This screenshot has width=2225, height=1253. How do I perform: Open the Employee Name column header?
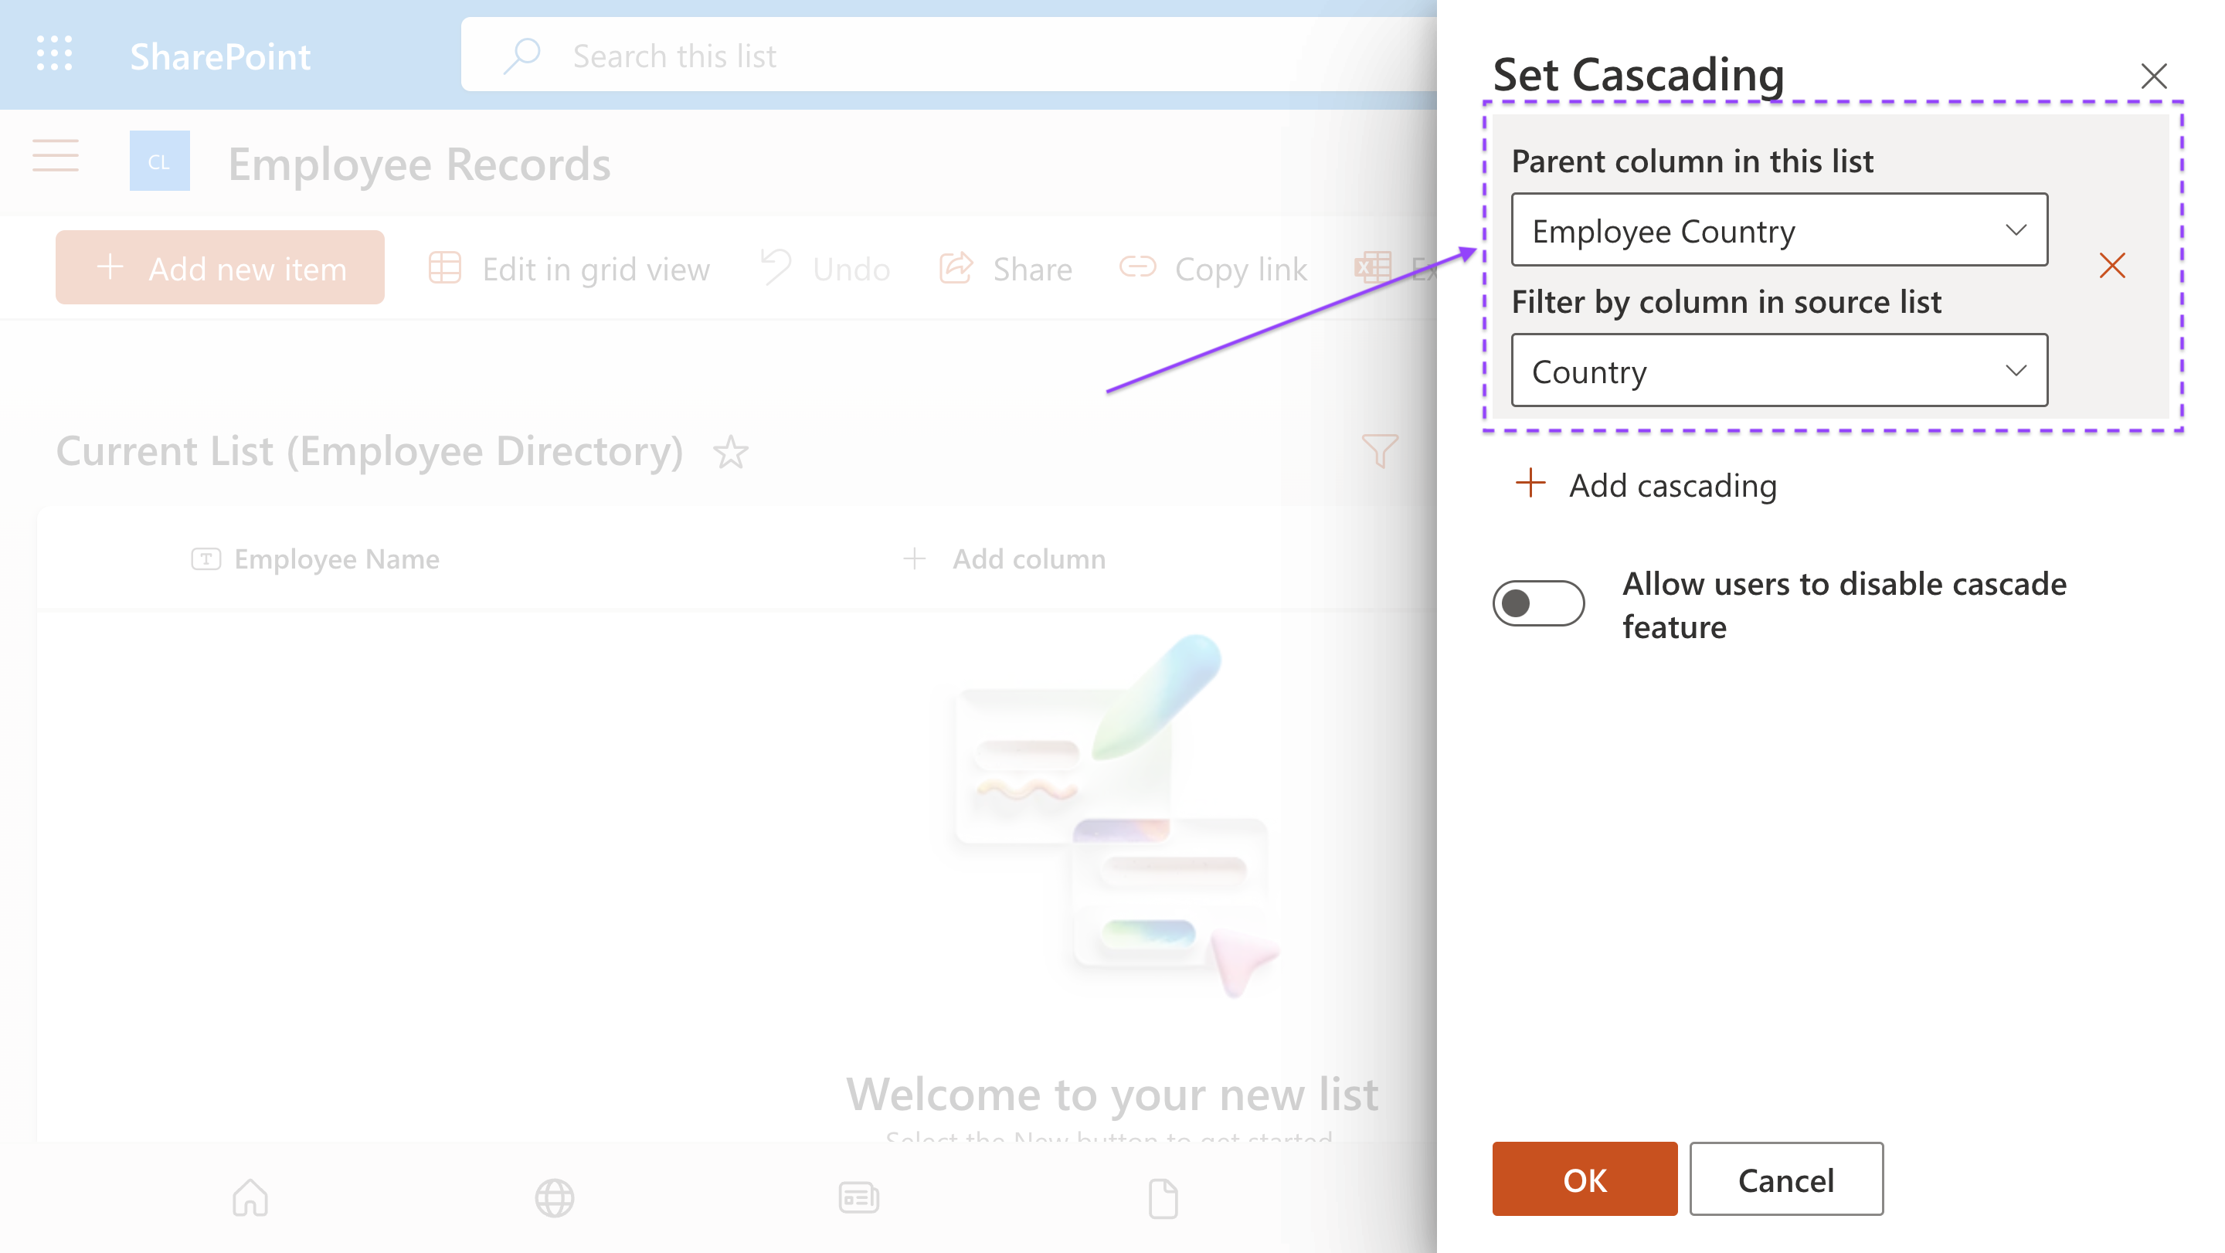coord(315,559)
